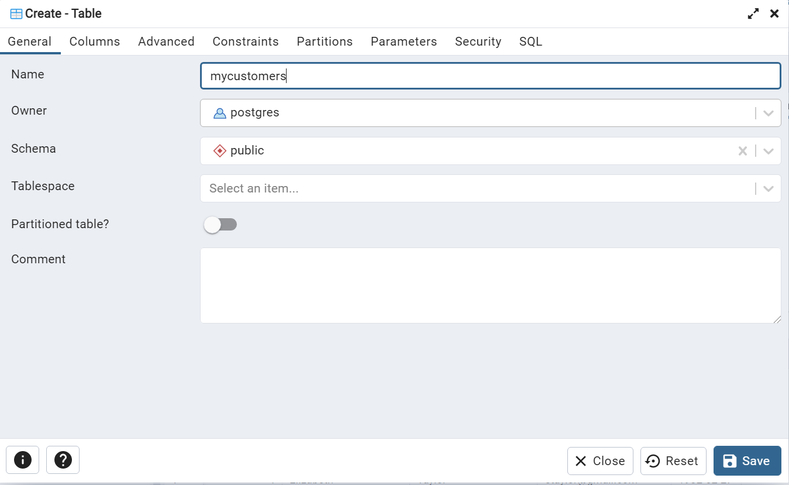Click the Close button
This screenshot has width=789, height=485.
point(600,461)
